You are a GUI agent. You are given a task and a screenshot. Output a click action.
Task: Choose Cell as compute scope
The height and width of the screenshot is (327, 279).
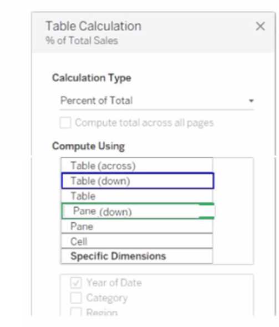(137, 242)
